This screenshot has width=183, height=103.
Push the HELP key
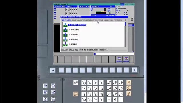point(76,94)
